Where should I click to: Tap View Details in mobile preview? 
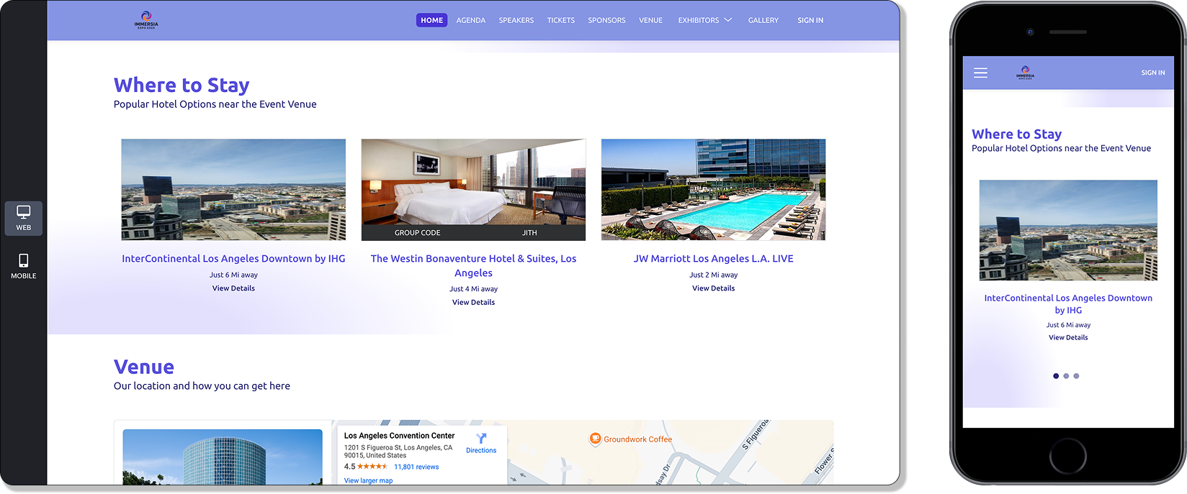coord(1068,337)
